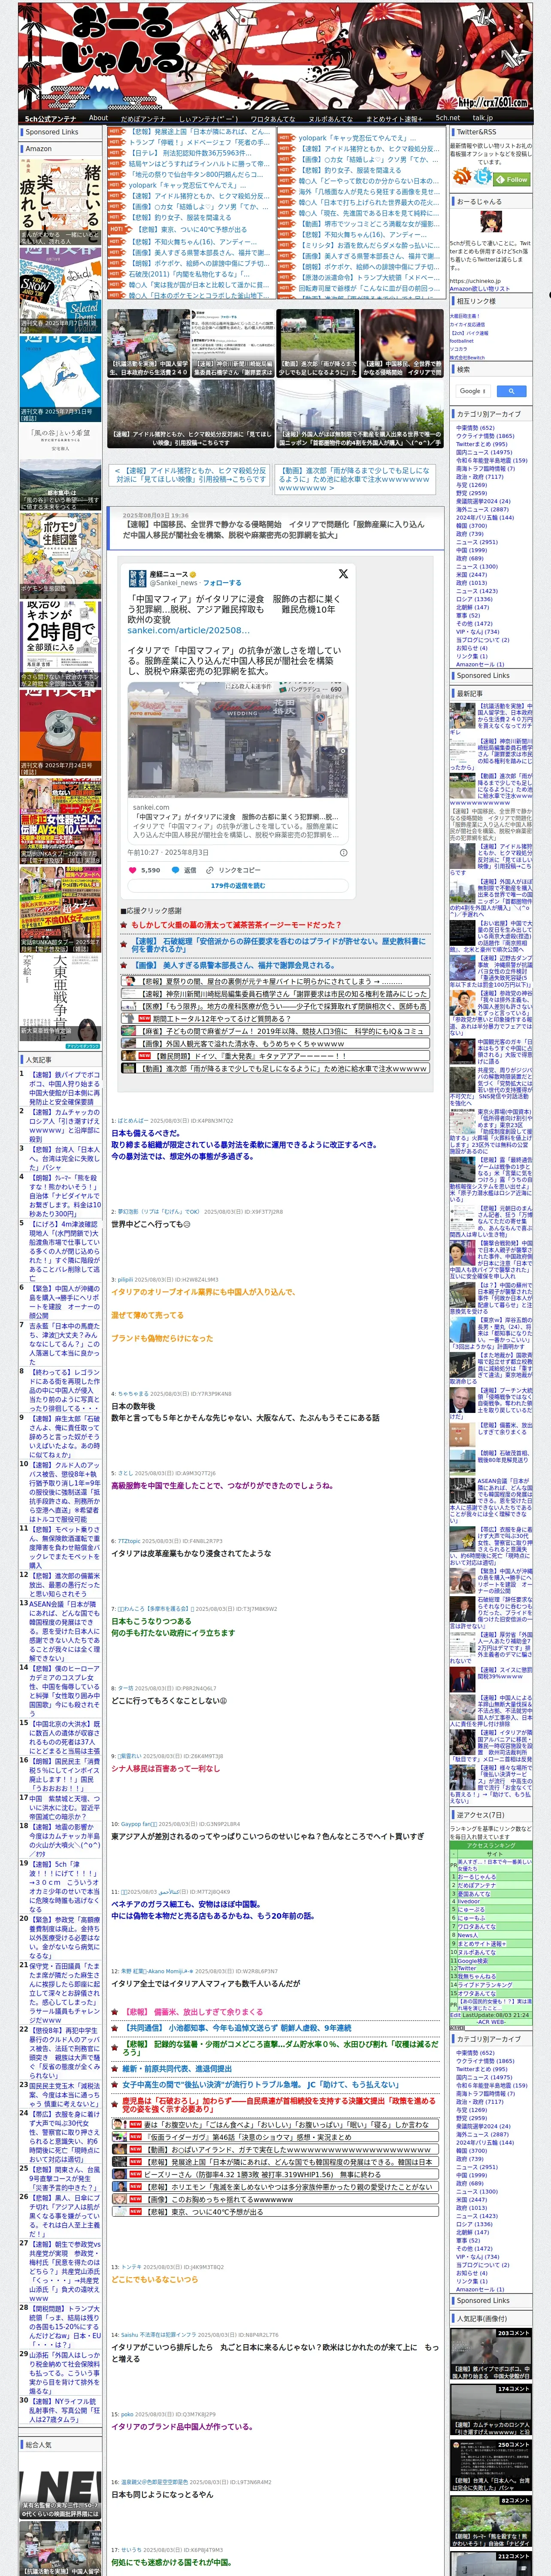Open the まとめサイト速報+ nav item
This screenshot has width=551, height=2576.
pyautogui.click(x=394, y=118)
